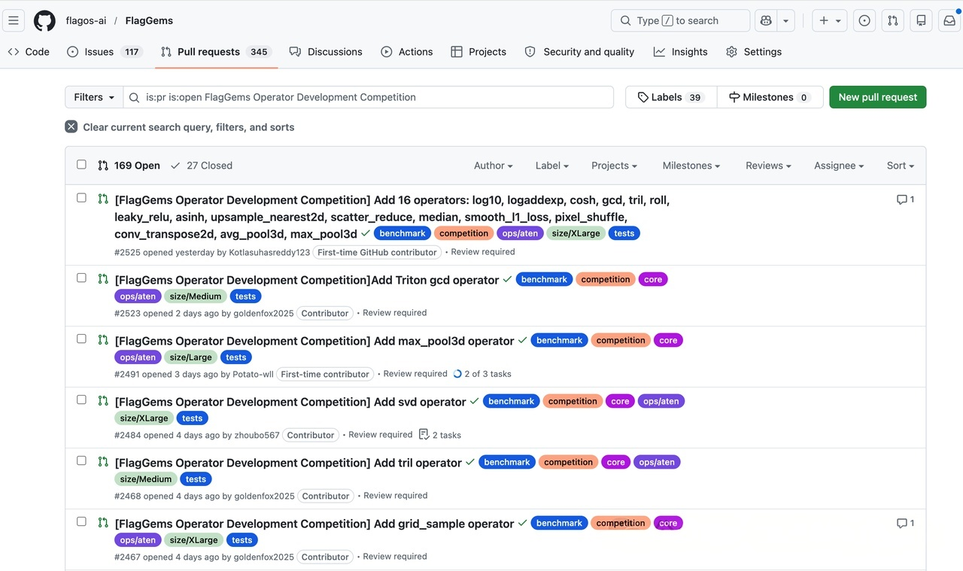Select checkbox for Triton gcd operator PR

click(x=81, y=278)
